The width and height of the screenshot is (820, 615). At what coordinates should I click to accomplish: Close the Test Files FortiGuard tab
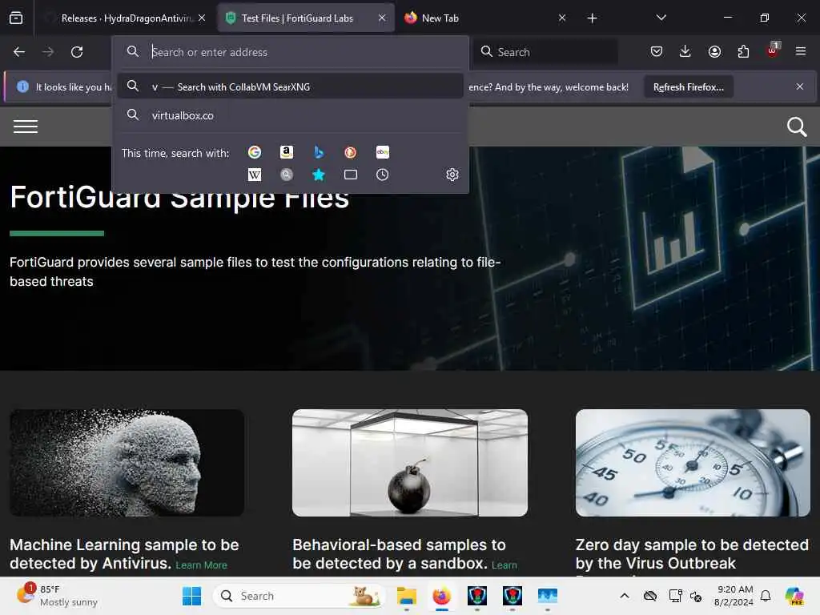coord(382,18)
